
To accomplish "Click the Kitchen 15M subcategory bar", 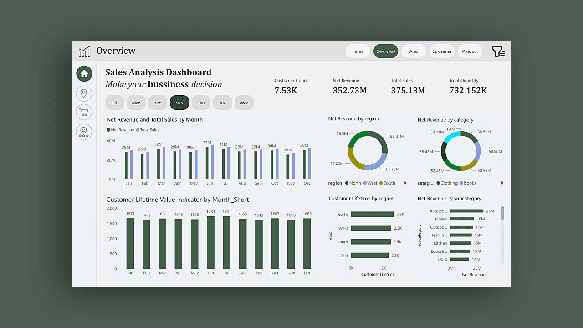I will click(460, 243).
